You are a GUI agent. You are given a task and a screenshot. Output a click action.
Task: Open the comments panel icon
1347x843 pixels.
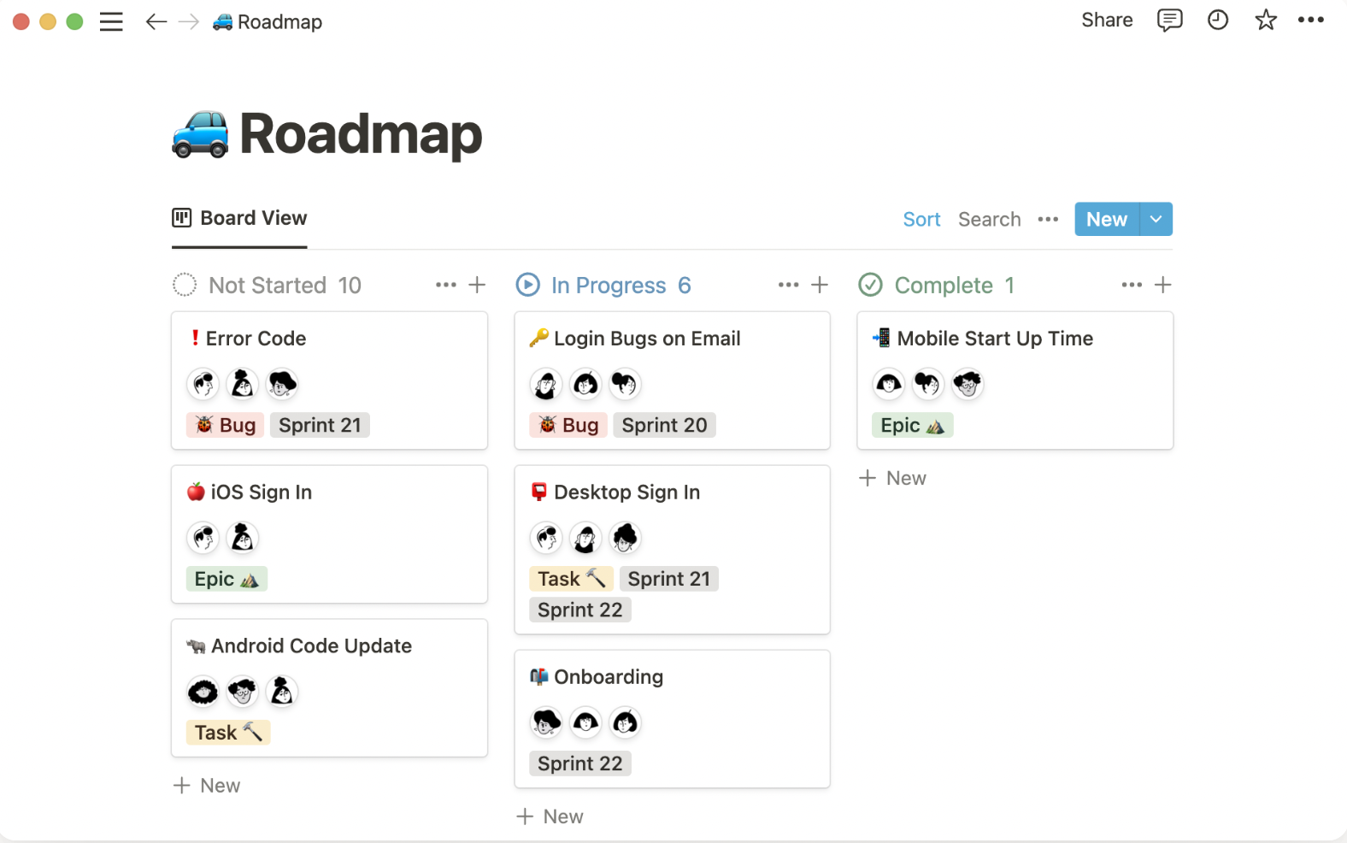click(x=1169, y=21)
